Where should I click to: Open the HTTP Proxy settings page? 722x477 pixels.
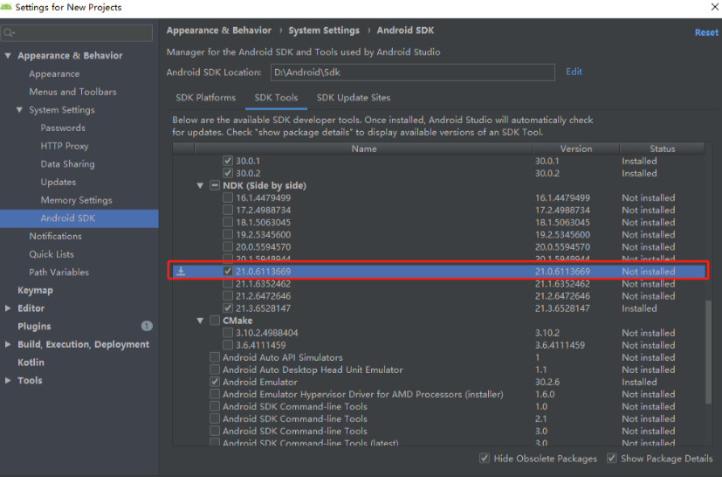tap(65, 146)
